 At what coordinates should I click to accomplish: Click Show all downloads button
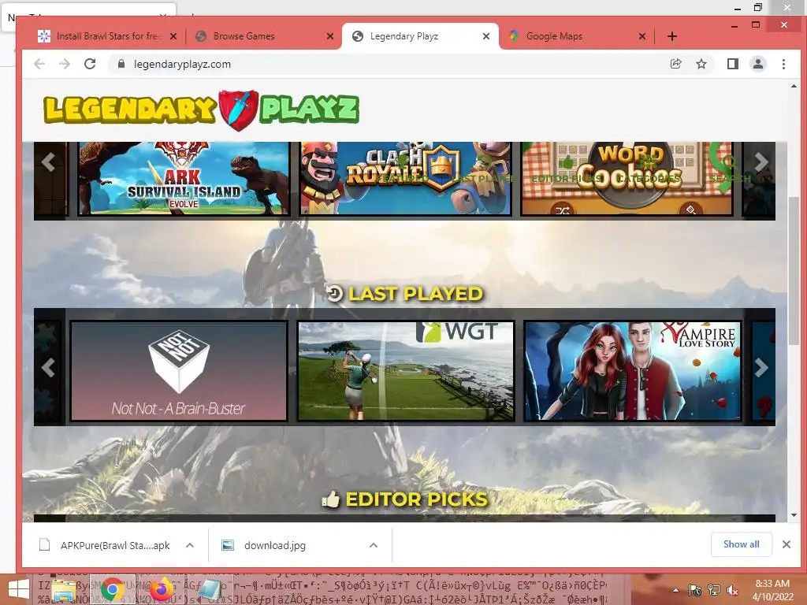click(741, 544)
